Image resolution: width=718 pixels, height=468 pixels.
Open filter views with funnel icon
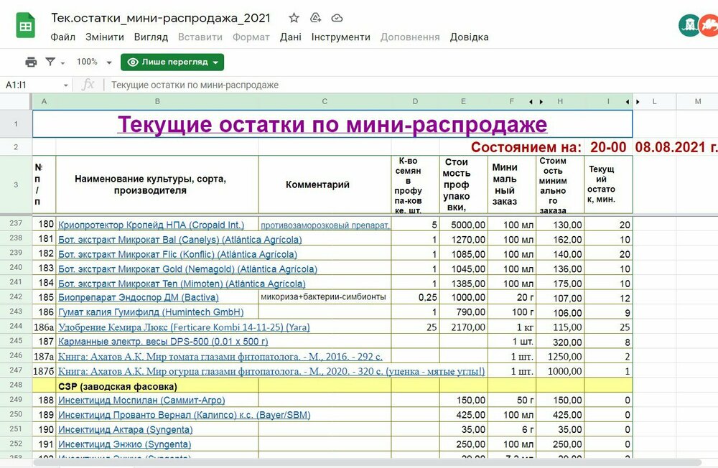point(49,61)
